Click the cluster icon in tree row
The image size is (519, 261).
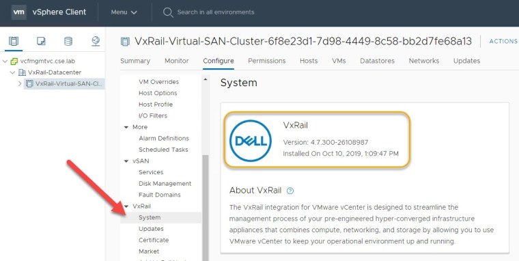pyautogui.click(x=29, y=84)
